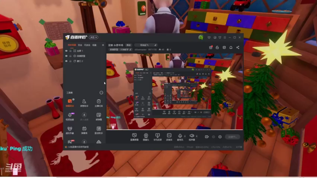Click the shinemaster username
Screen dimensions: 317x178
pos(141,49)
